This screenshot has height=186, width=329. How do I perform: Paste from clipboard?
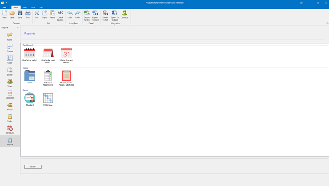tap(52, 14)
